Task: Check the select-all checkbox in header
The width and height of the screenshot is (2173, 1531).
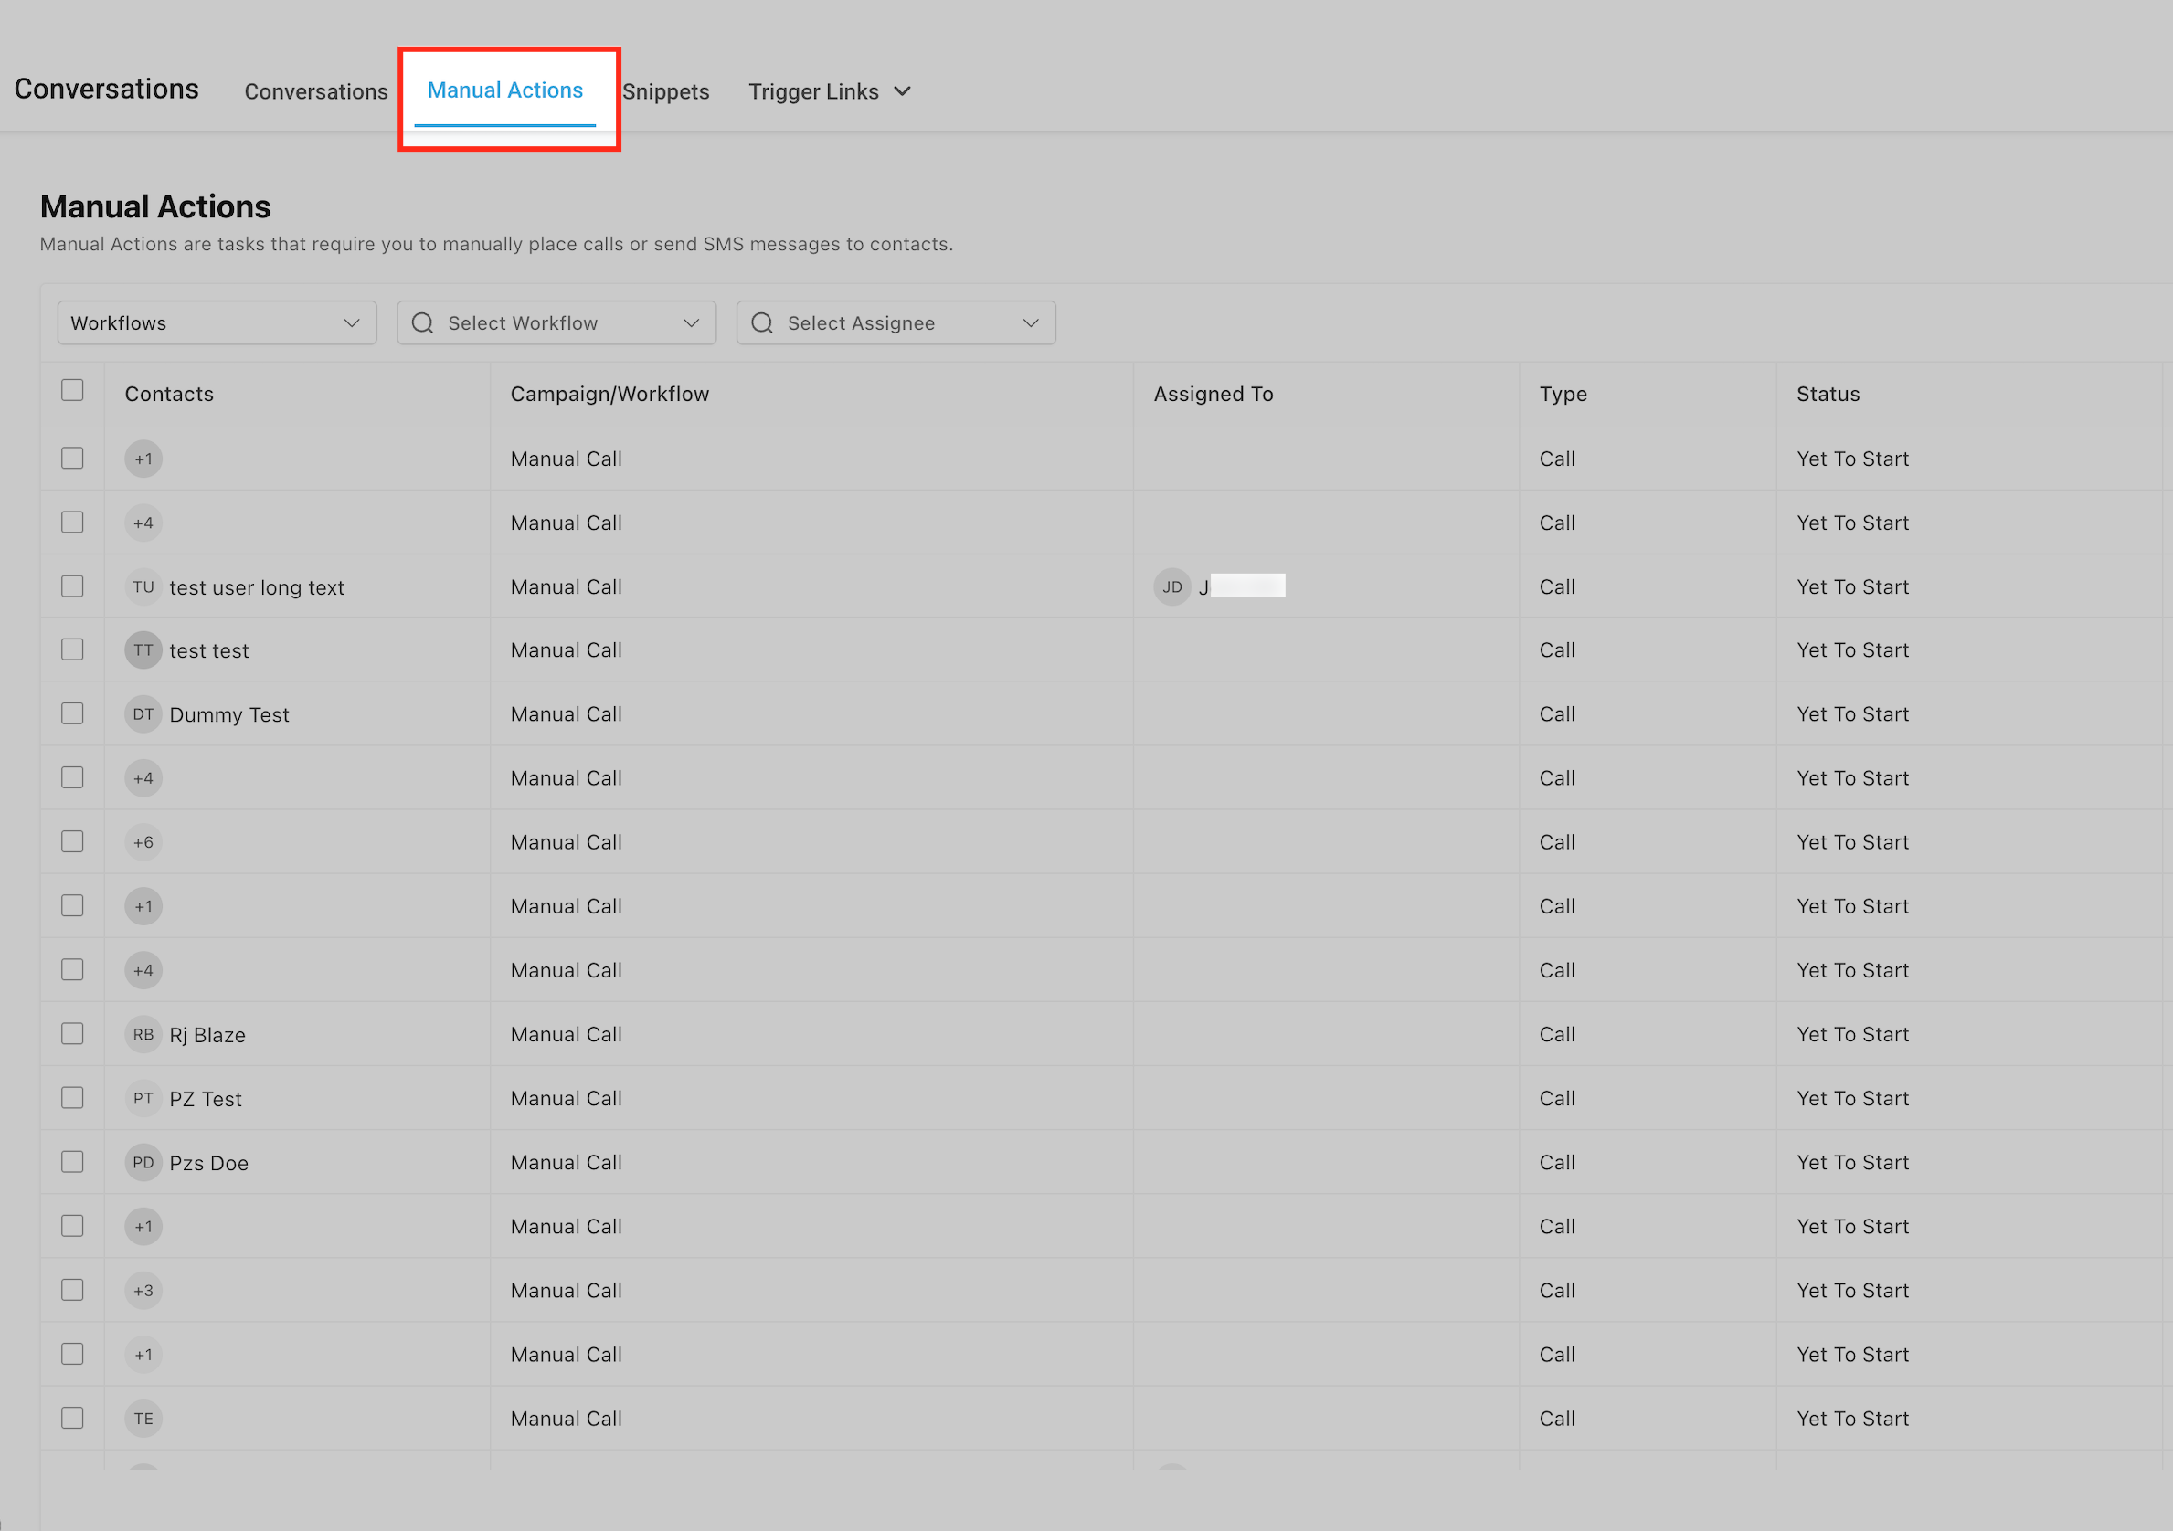Action: coord(72,391)
